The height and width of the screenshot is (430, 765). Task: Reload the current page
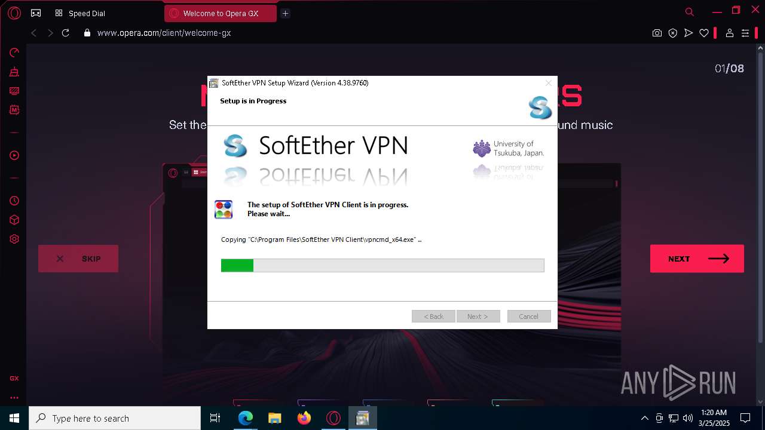(x=66, y=33)
